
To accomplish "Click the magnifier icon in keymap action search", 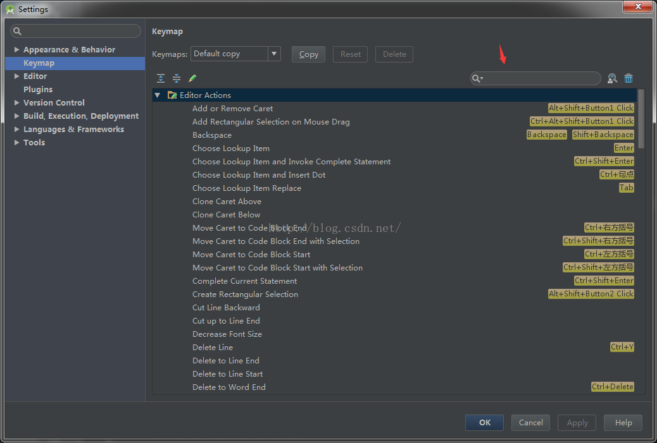I will pyautogui.click(x=477, y=78).
